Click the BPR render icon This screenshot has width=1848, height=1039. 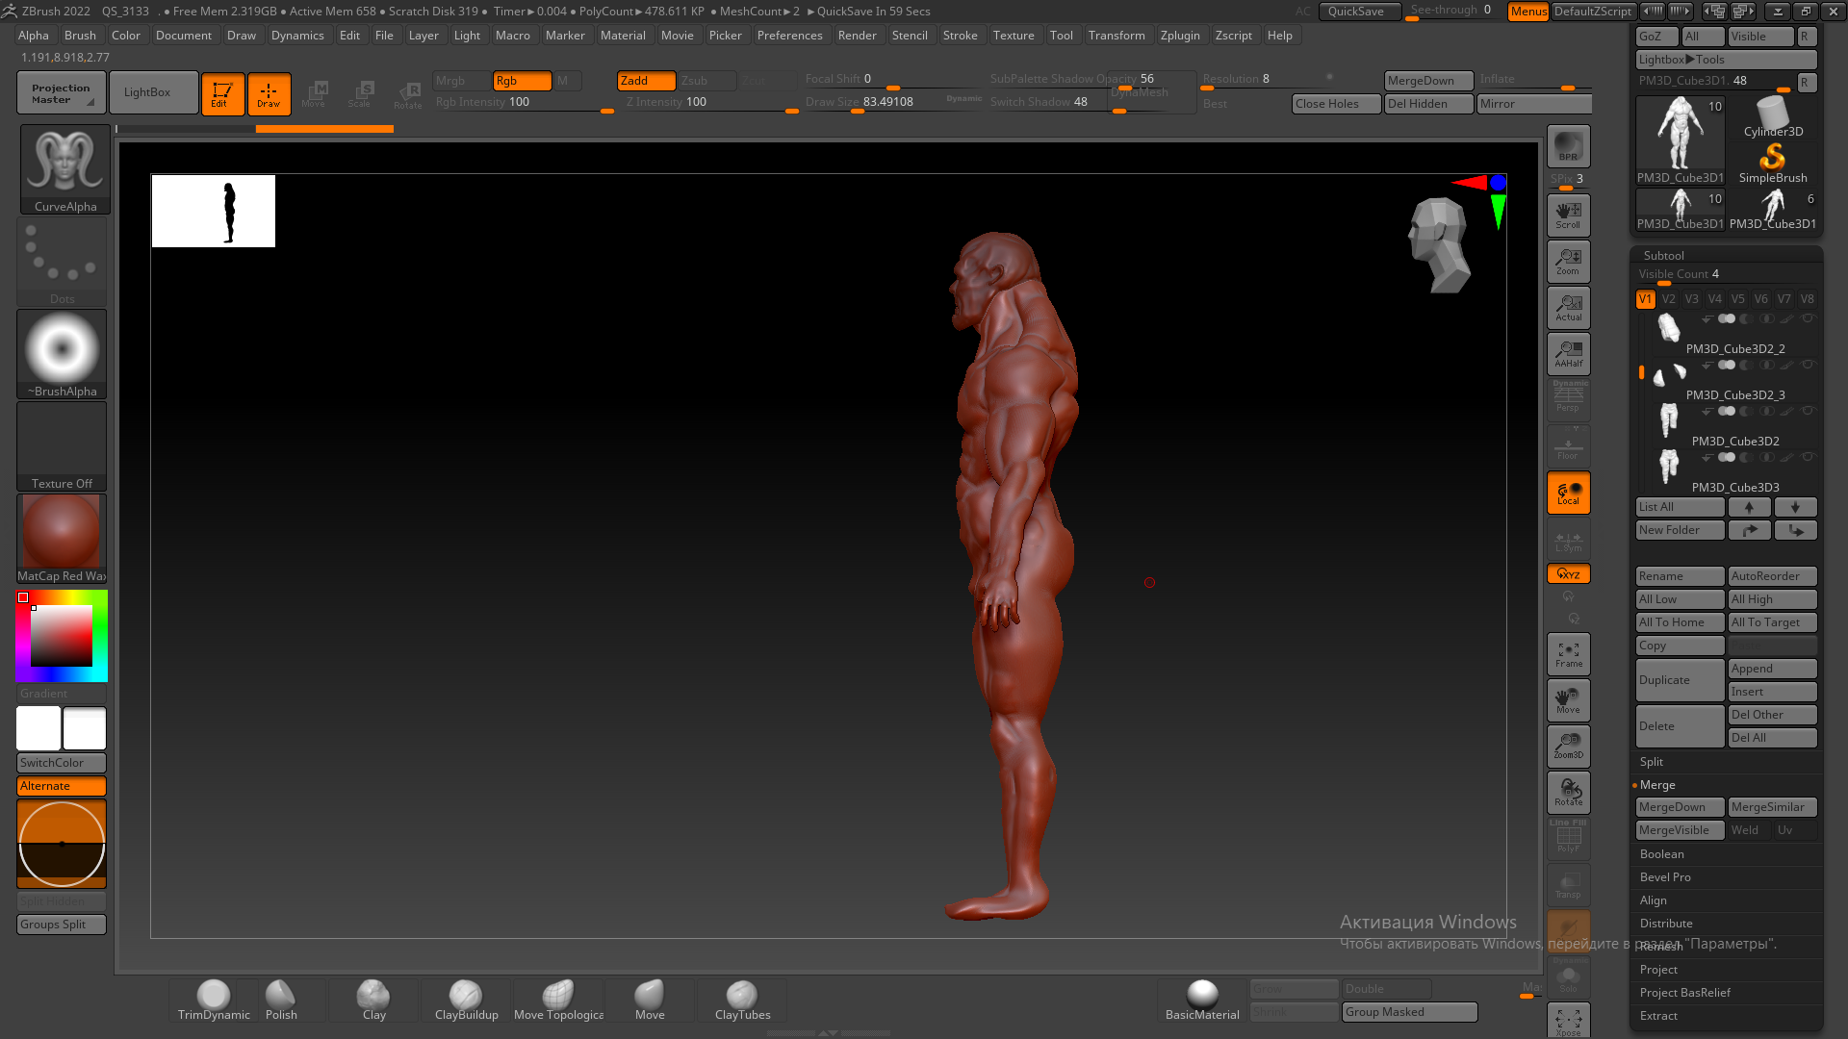point(1568,146)
